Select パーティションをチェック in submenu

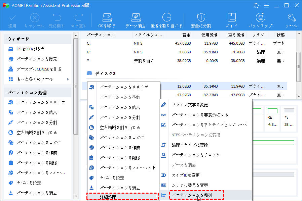tap(206, 155)
